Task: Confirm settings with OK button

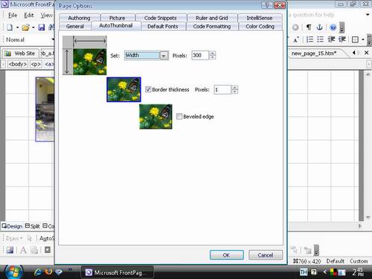Action: (x=227, y=255)
